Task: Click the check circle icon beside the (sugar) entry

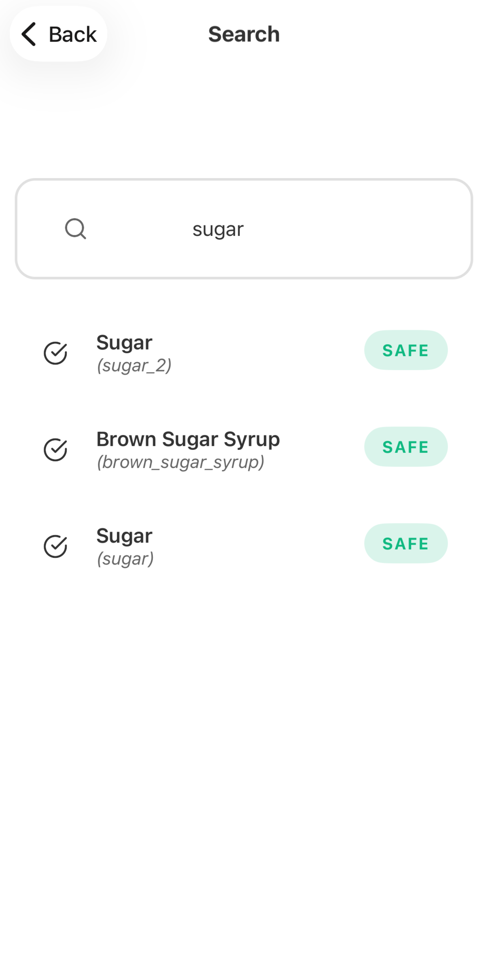Action: (55, 546)
